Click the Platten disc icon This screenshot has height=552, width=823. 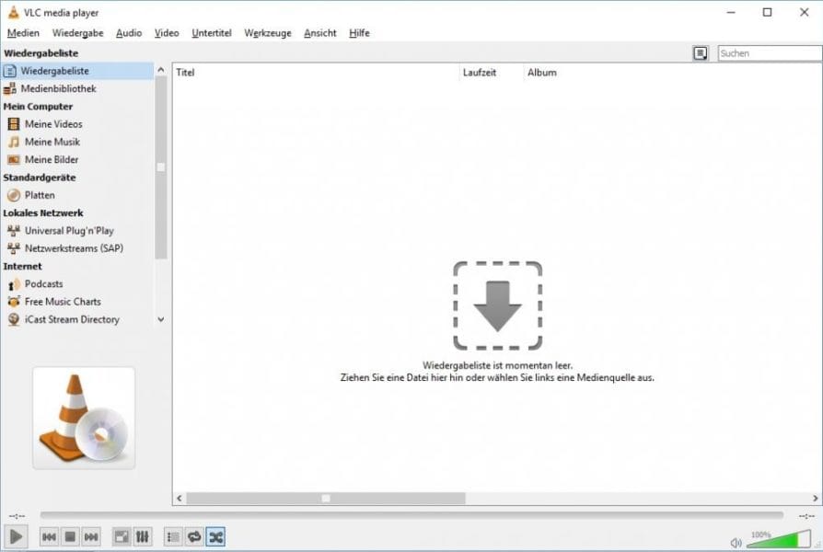point(14,195)
